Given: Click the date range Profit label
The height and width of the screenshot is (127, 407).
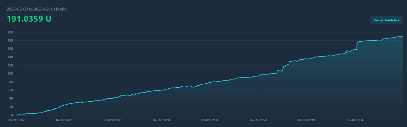Looking at the screenshot, I should [37, 9].
